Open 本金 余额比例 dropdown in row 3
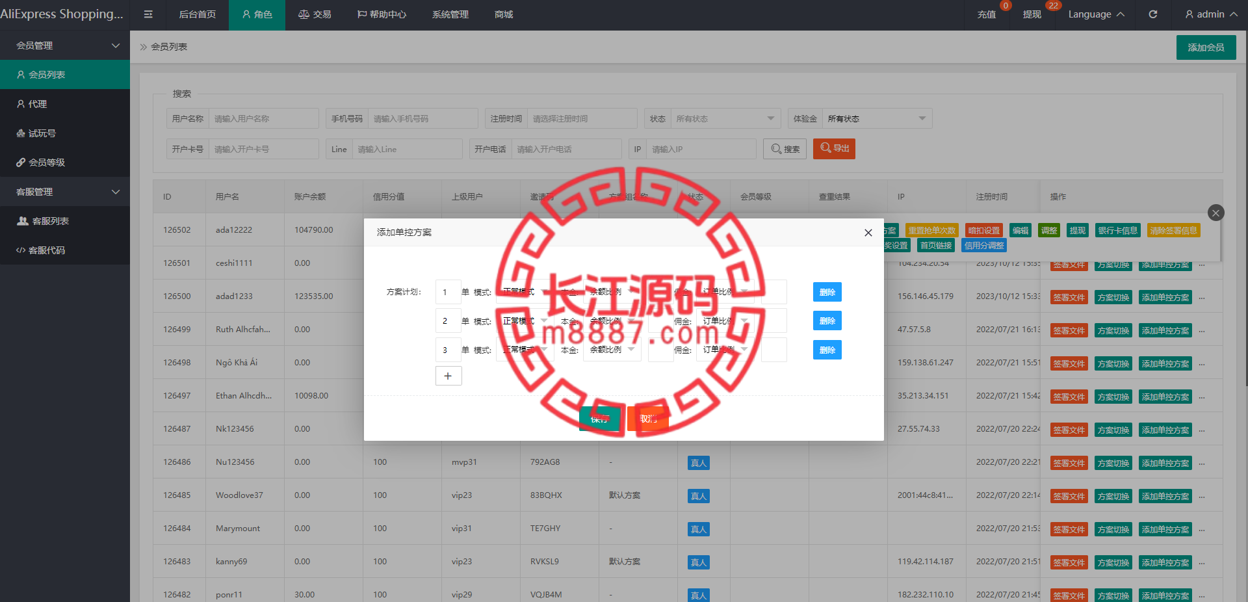Viewport: 1248px width, 602px height. [612, 350]
